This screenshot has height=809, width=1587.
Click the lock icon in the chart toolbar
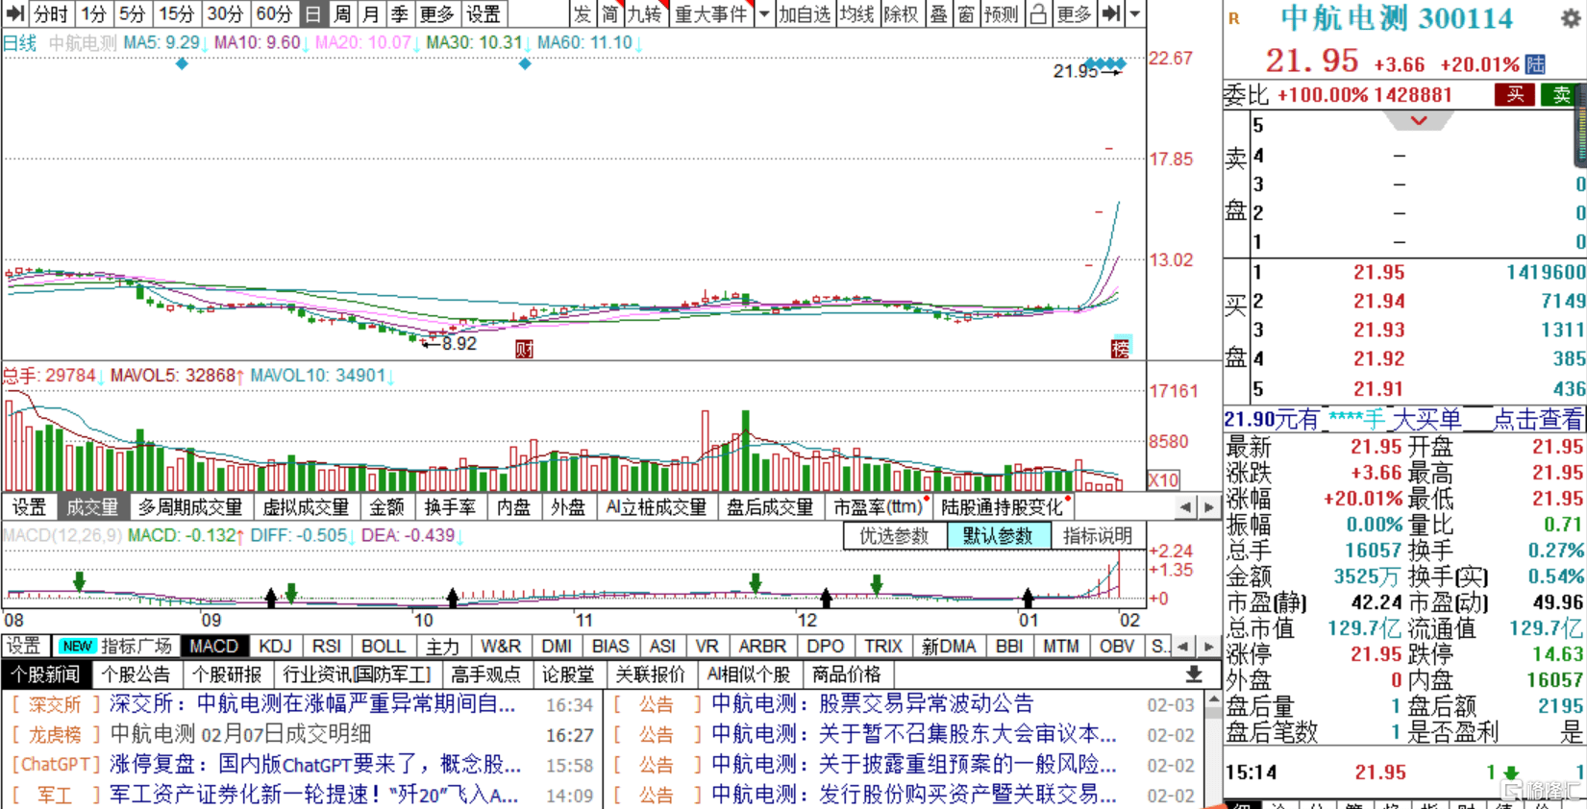(x=1037, y=13)
